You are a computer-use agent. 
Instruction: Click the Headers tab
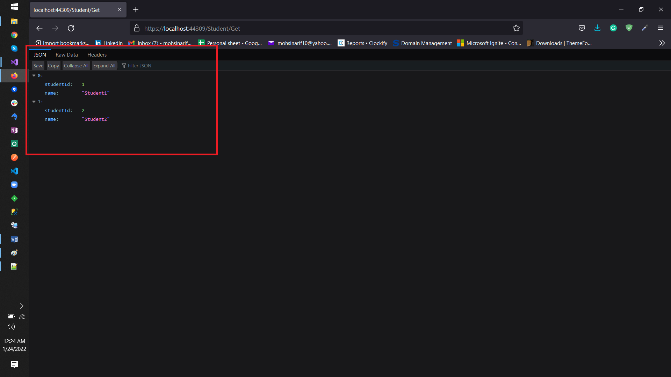pyautogui.click(x=97, y=54)
